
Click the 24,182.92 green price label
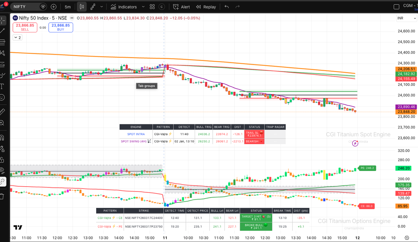point(405,74)
